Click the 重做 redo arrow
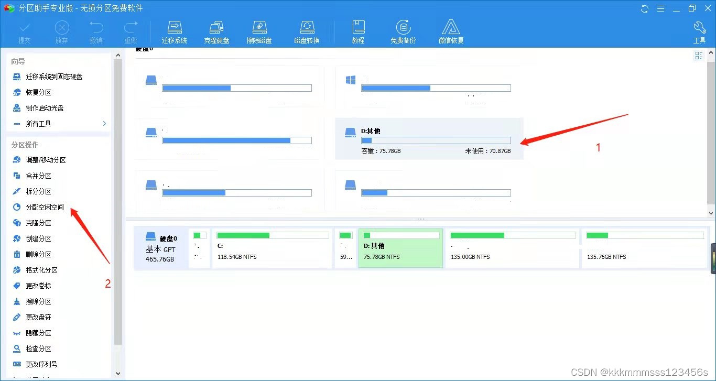Screen dimensions: 716x381 pyautogui.click(x=131, y=32)
